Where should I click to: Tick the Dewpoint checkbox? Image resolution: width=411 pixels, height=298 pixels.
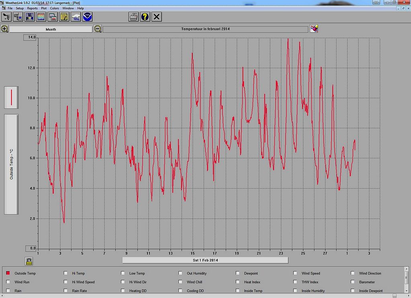(237, 273)
